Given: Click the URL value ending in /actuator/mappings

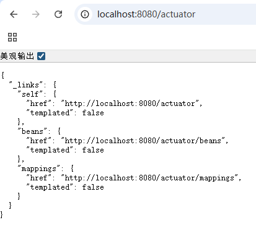Looking at the screenshot, I should click(x=149, y=178).
